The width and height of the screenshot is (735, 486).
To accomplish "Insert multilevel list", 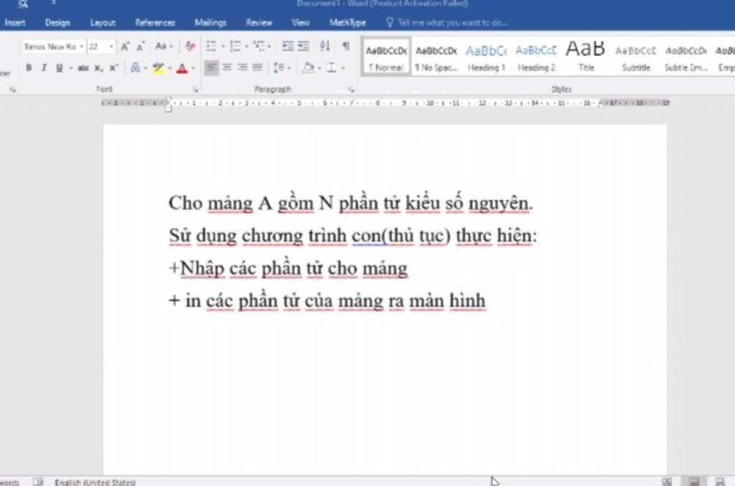I will tap(258, 46).
